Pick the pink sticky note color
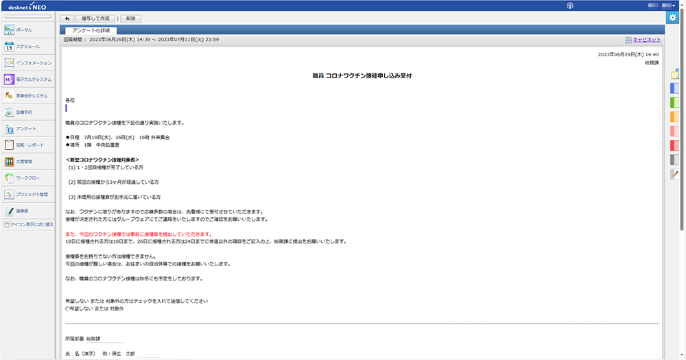The height and width of the screenshot is (360, 686). point(675,131)
